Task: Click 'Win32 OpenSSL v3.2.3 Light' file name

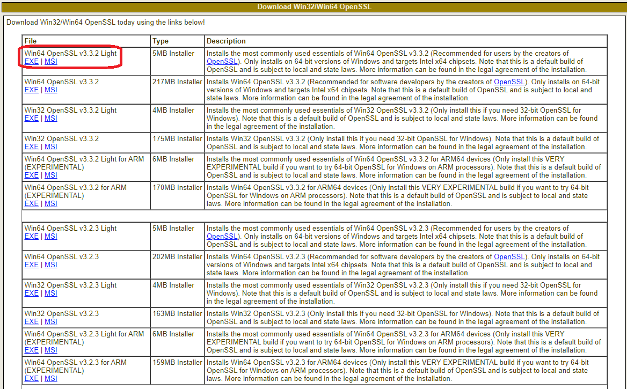Action: click(x=70, y=285)
